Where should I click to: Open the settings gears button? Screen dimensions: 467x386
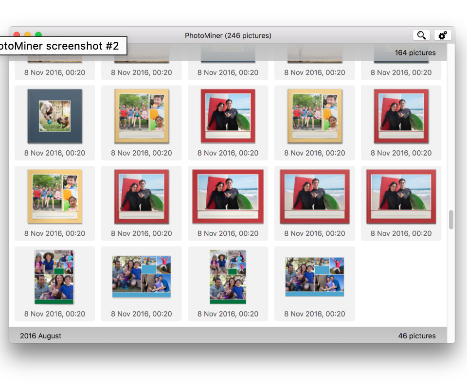pos(442,35)
